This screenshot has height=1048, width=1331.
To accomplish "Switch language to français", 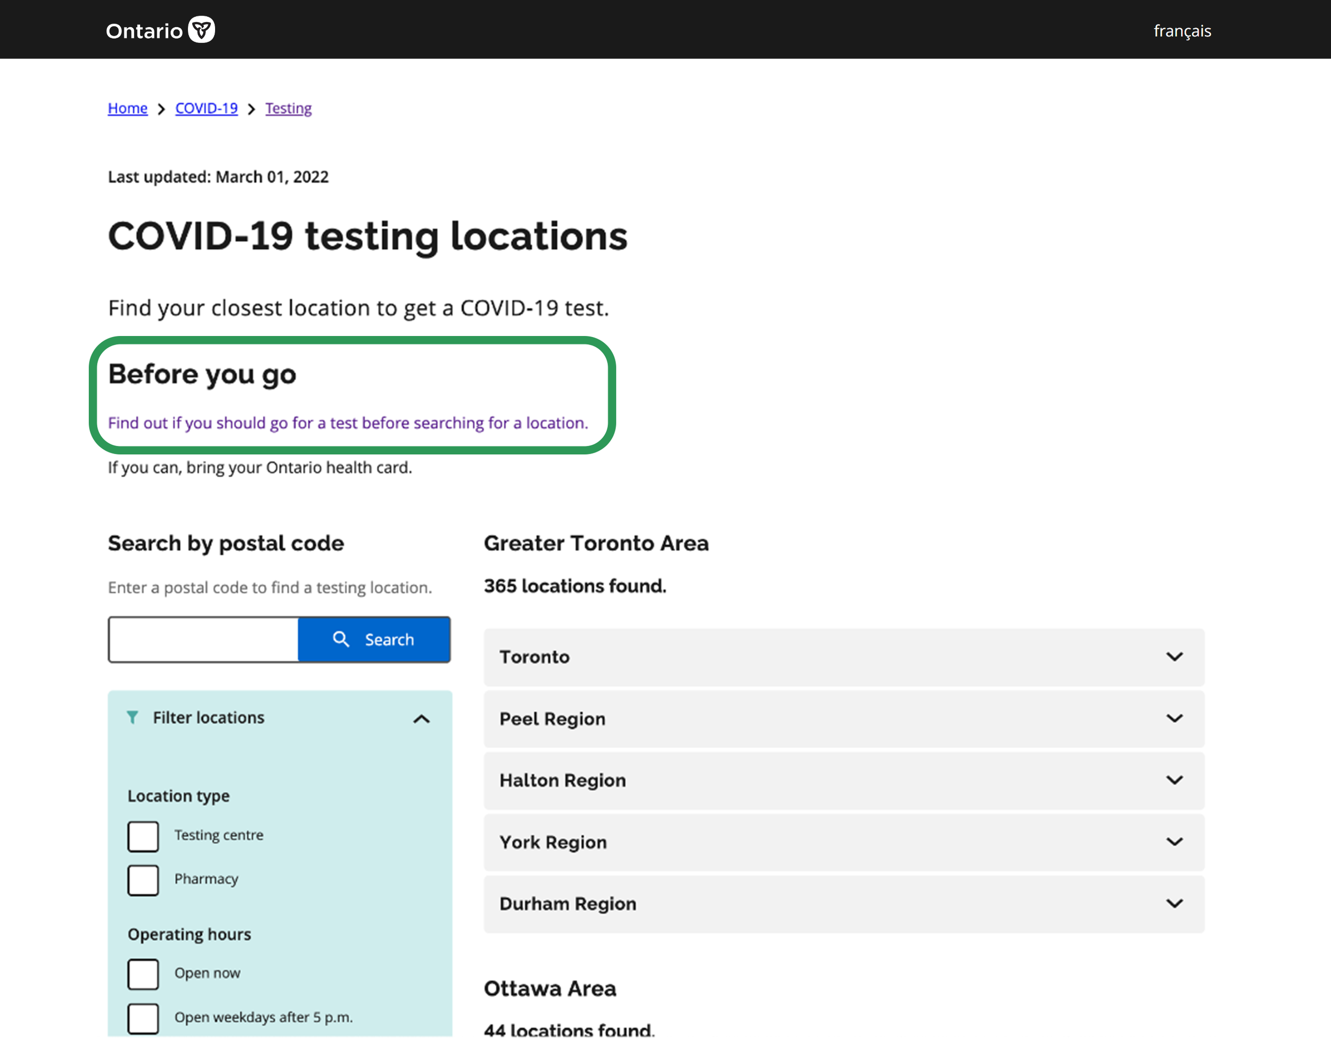I will pyautogui.click(x=1182, y=31).
